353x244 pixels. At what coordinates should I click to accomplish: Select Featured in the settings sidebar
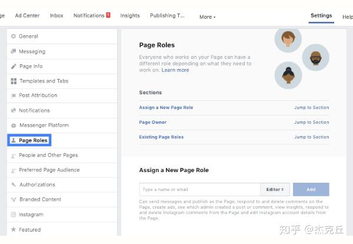62,229
